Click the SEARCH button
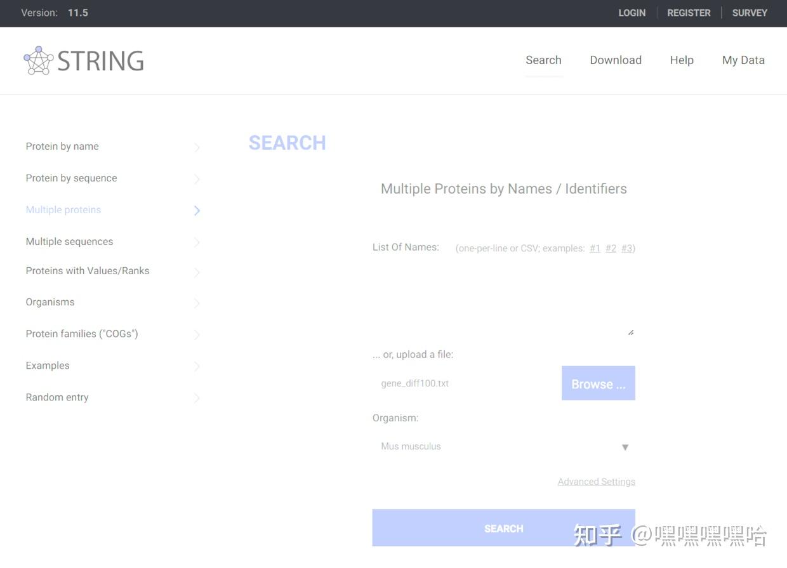This screenshot has width=787, height=568. [503, 528]
